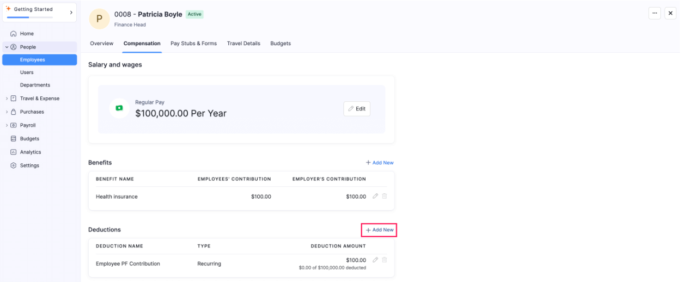Viewport: 681px width, 282px height.
Task: Add New benefit link
Action: click(380, 163)
